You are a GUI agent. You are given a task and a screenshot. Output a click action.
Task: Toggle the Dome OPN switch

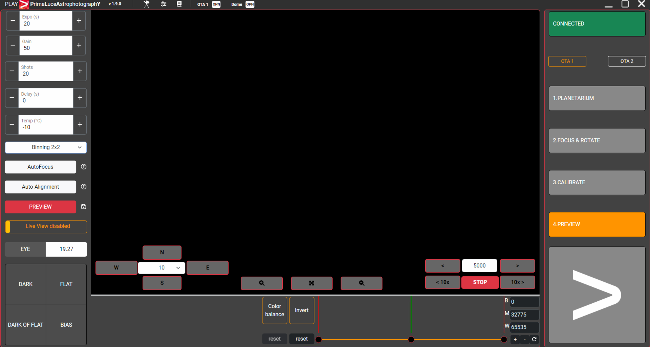click(x=250, y=4)
